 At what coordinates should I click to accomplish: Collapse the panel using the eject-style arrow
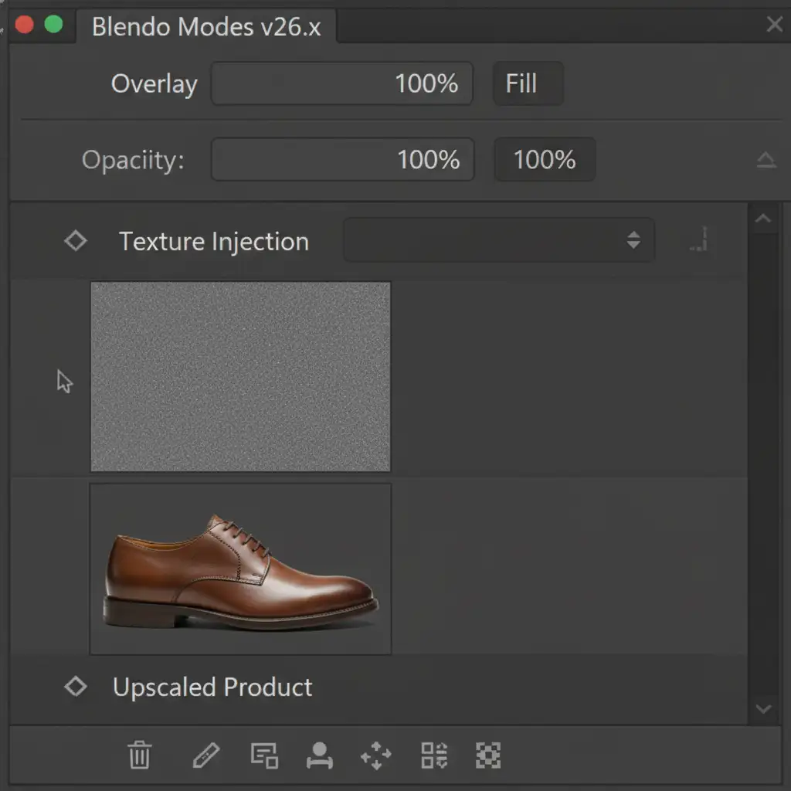pos(766,160)
